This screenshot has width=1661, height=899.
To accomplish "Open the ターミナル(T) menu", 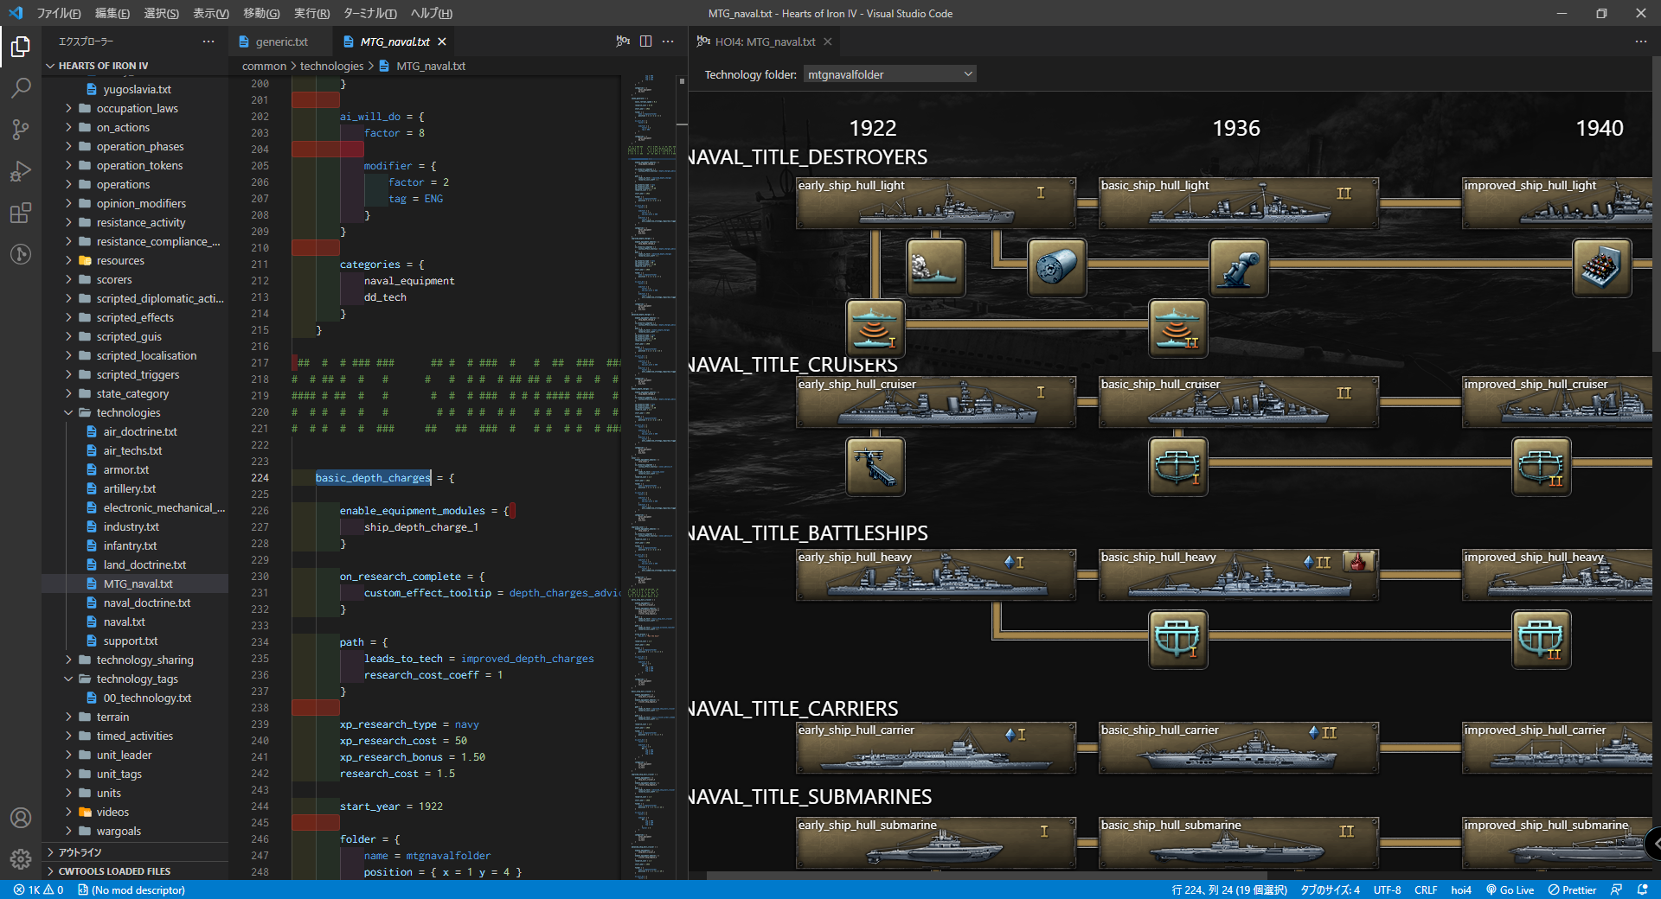I will pos(369,13).
